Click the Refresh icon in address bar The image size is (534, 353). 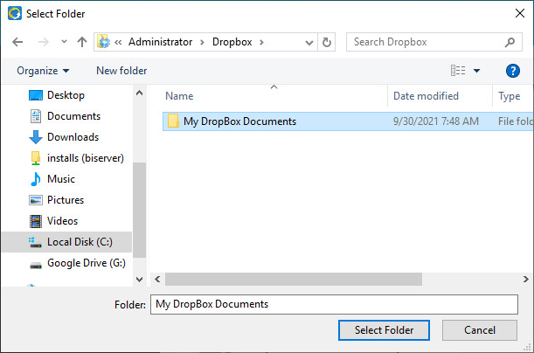[327, 42]
